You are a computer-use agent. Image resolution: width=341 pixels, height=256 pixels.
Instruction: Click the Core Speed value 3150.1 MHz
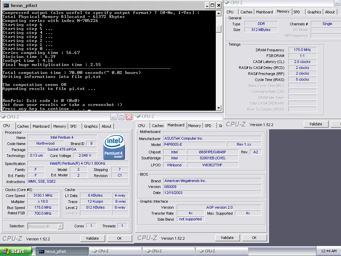(43, 195)
